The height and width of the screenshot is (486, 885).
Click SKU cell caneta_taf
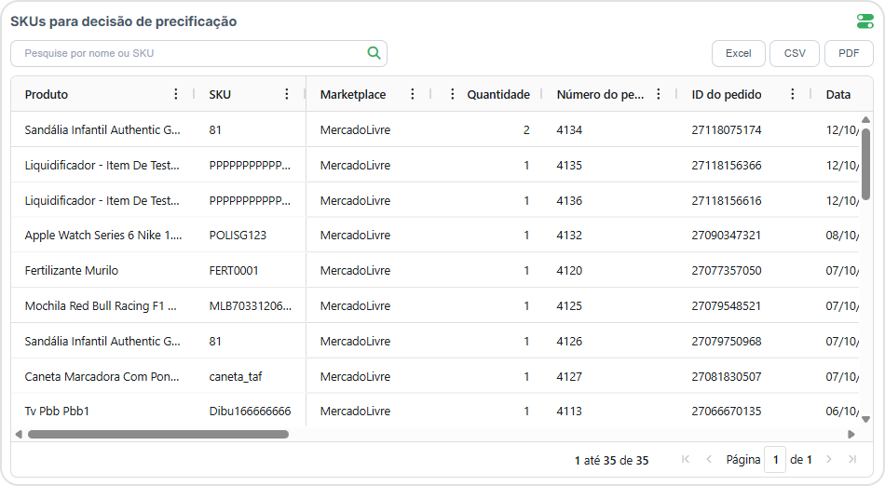(x=236, y=377)
